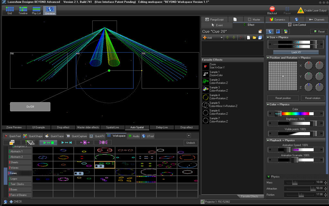Switch to Timeline mode
This screenshot has width=329, height=206.
coord(23,10)
